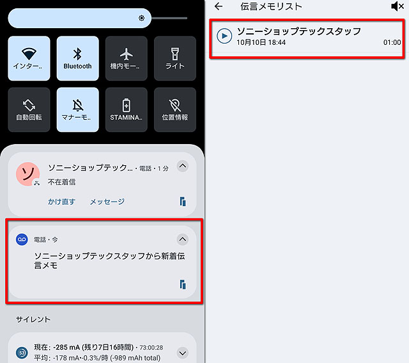Tap the auto-rotate 自動回転 tile
This screenshot has width=409, height=363.
pyautogui.click(x=29, y=109)
